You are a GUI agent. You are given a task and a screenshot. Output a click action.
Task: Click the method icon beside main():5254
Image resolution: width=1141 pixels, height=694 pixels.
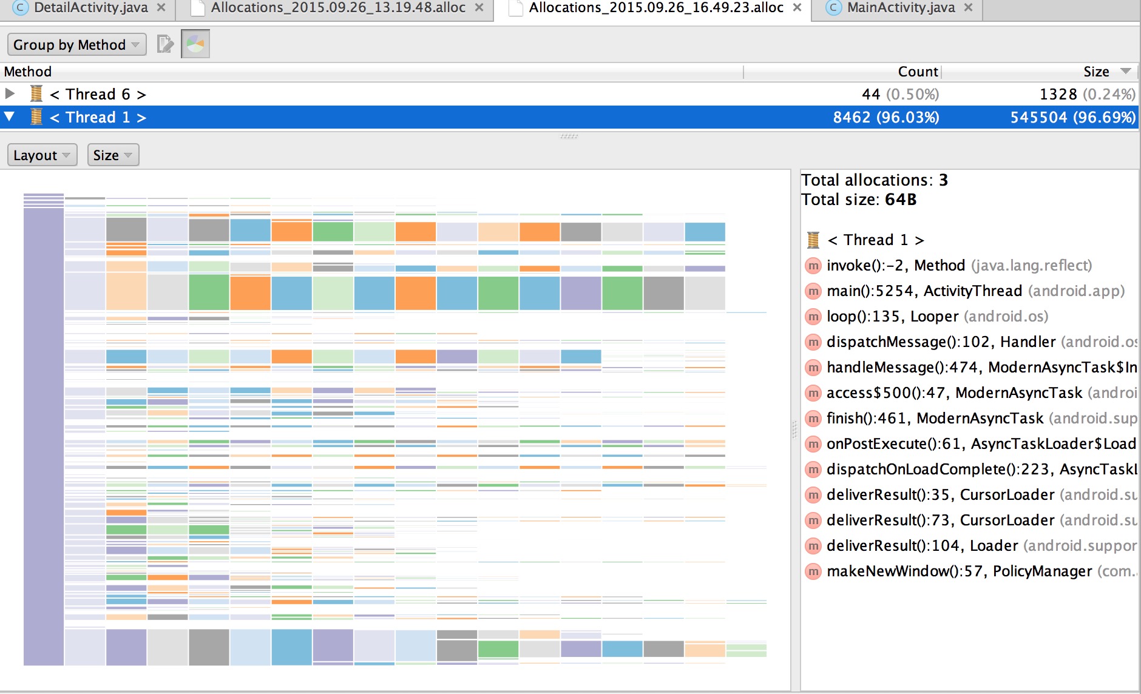tap(813, 291)
